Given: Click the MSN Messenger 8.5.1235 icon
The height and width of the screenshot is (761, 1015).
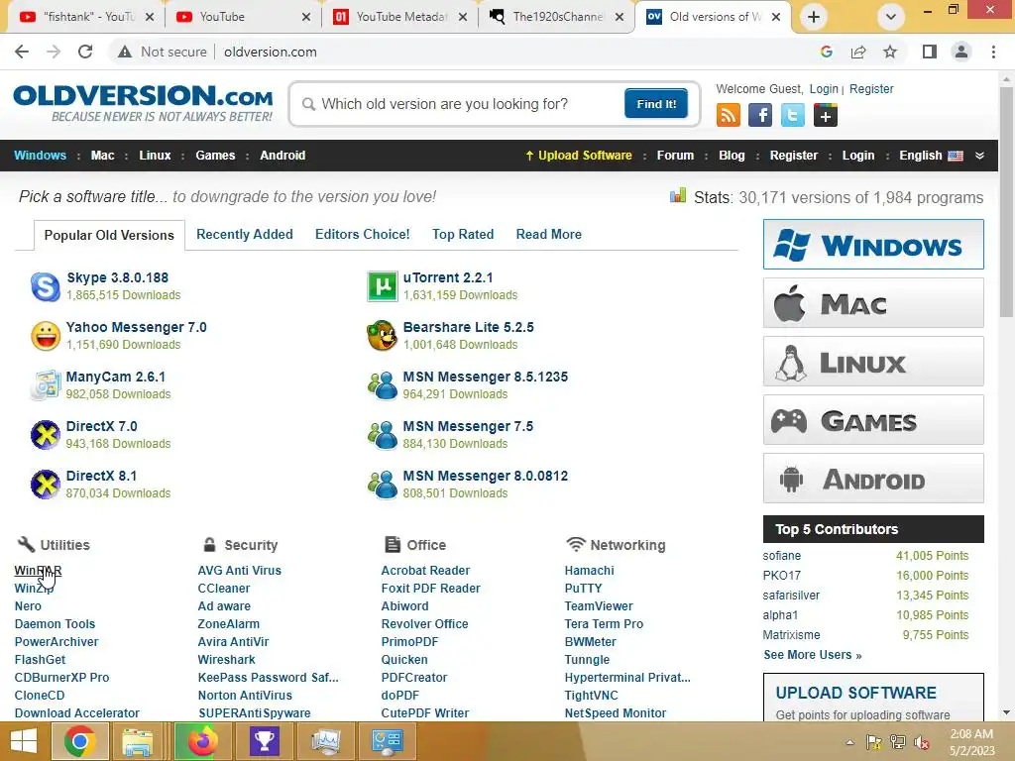Looking at the screenshot, I should tap(383, 385).
